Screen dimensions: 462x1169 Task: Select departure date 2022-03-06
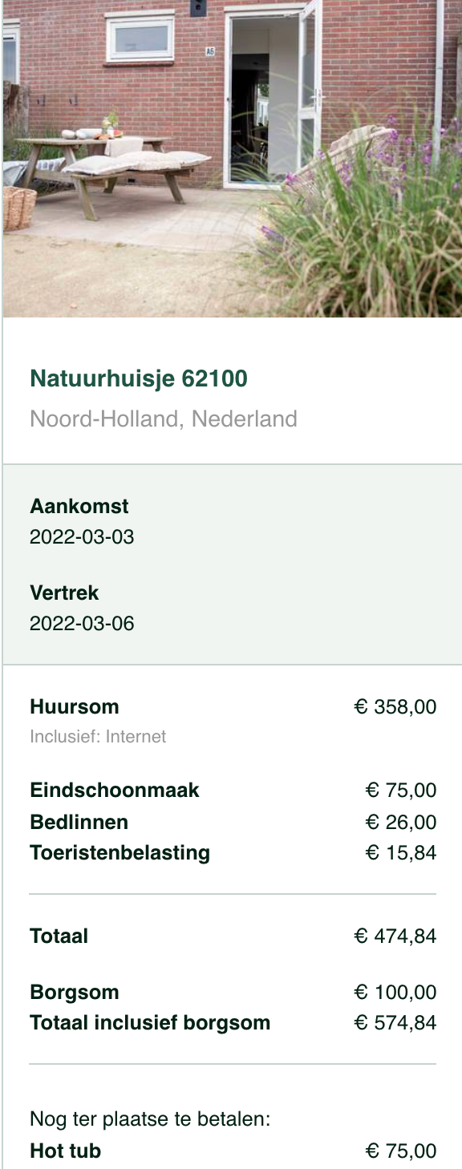coord(82,623)
